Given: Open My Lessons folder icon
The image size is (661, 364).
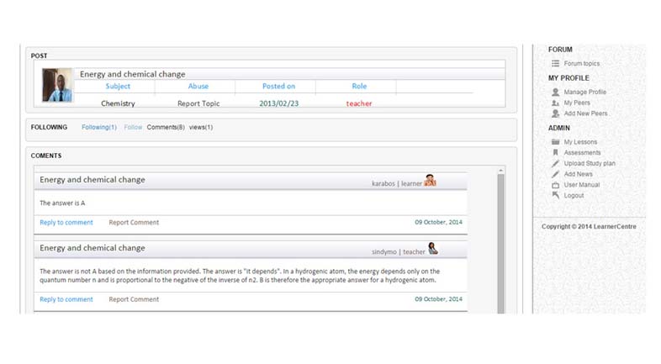Looking at the screenshot, I should 555,142.
